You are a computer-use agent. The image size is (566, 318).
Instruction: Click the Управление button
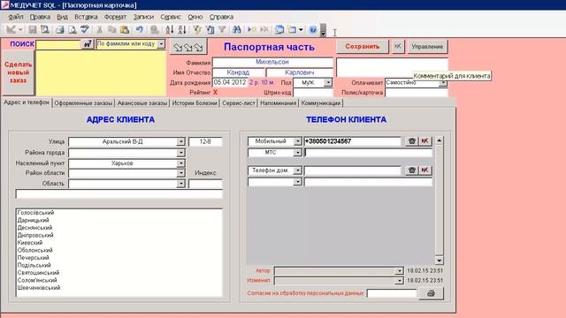click(427, 47)
